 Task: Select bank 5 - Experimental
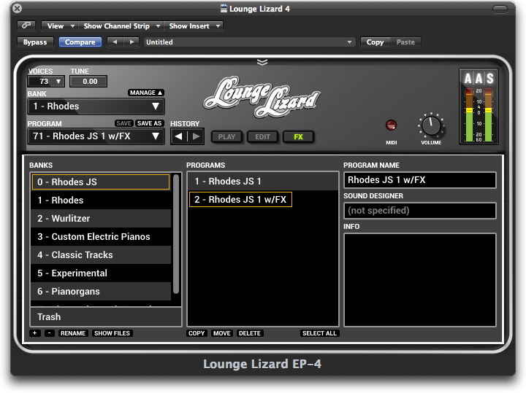coord(101,273)
